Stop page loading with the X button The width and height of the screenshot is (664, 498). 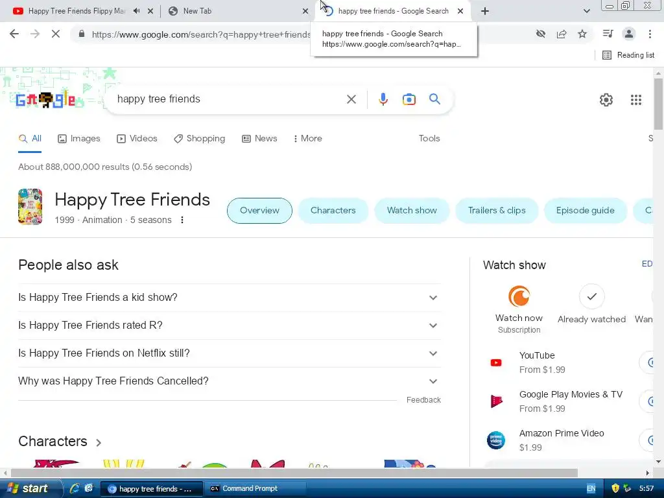point(56,34)
